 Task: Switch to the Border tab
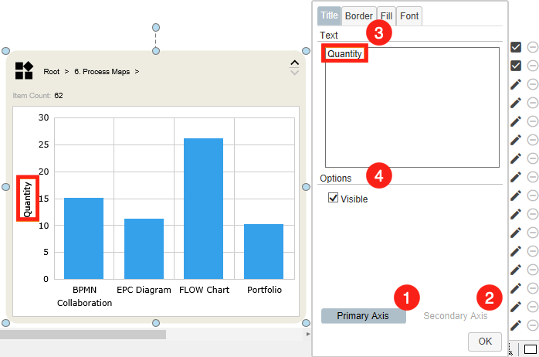tap(359, 16)
